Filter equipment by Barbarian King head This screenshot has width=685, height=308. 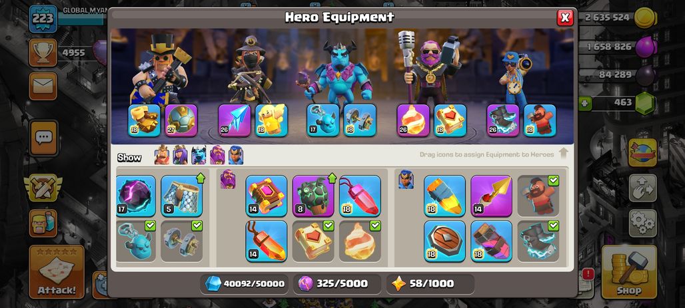[162, 155]
